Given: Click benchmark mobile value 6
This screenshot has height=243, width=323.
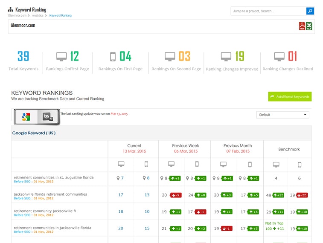Looking at the screenshot, I should 299,178.
